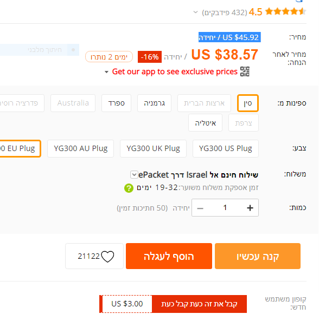Claim the new user coupon red button

click(x=199, y=304)
